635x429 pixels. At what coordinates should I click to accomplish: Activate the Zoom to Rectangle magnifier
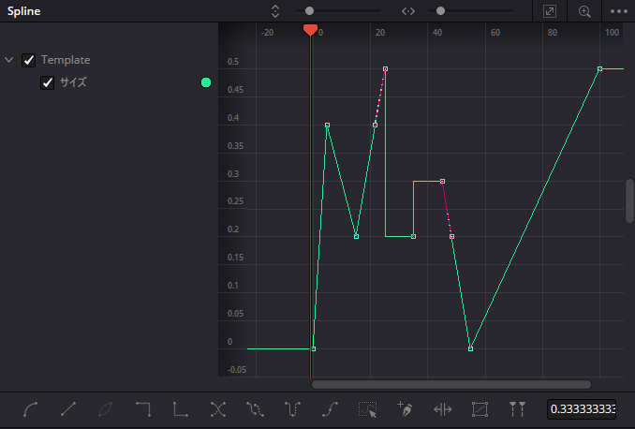pos(584,11)
